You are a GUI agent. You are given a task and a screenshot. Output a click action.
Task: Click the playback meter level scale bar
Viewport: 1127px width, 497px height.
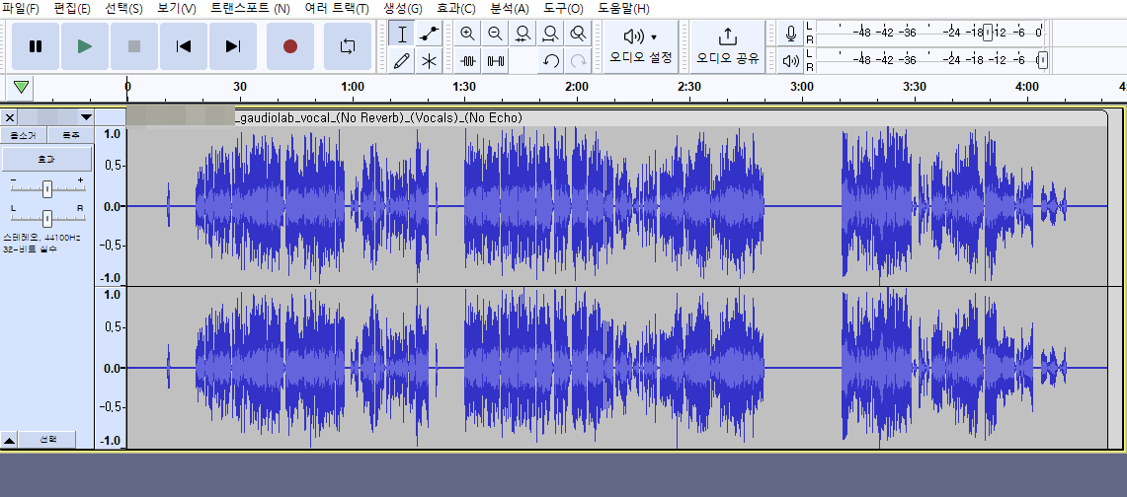pos(930,60)
